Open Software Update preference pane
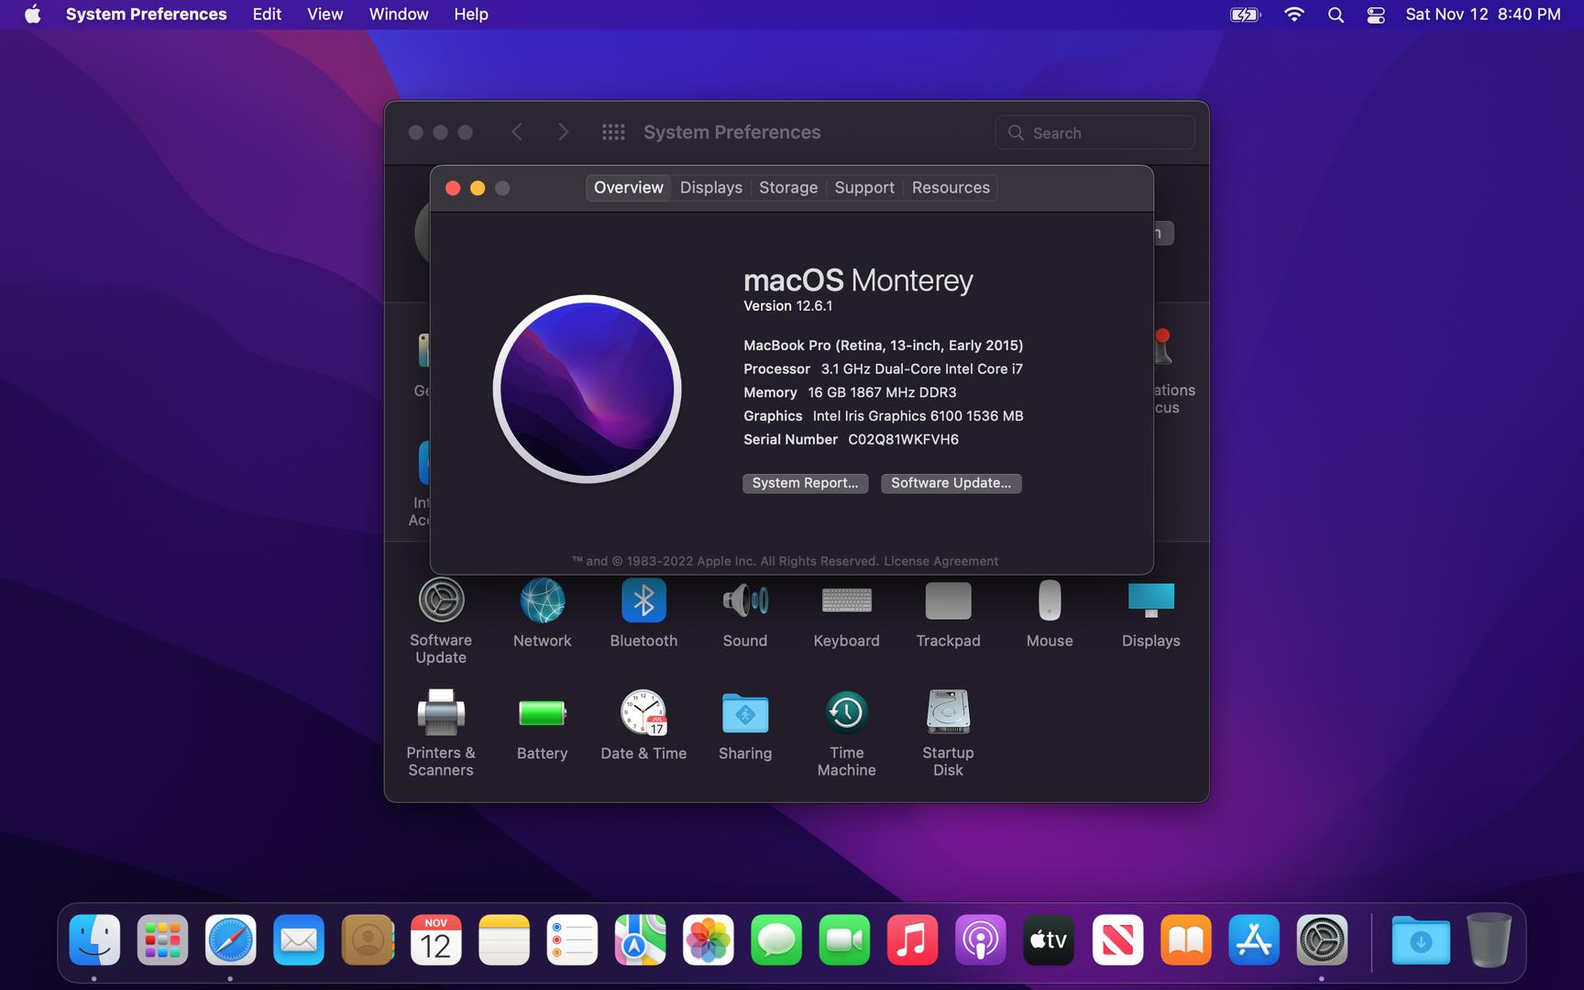 tap(441, 621)
